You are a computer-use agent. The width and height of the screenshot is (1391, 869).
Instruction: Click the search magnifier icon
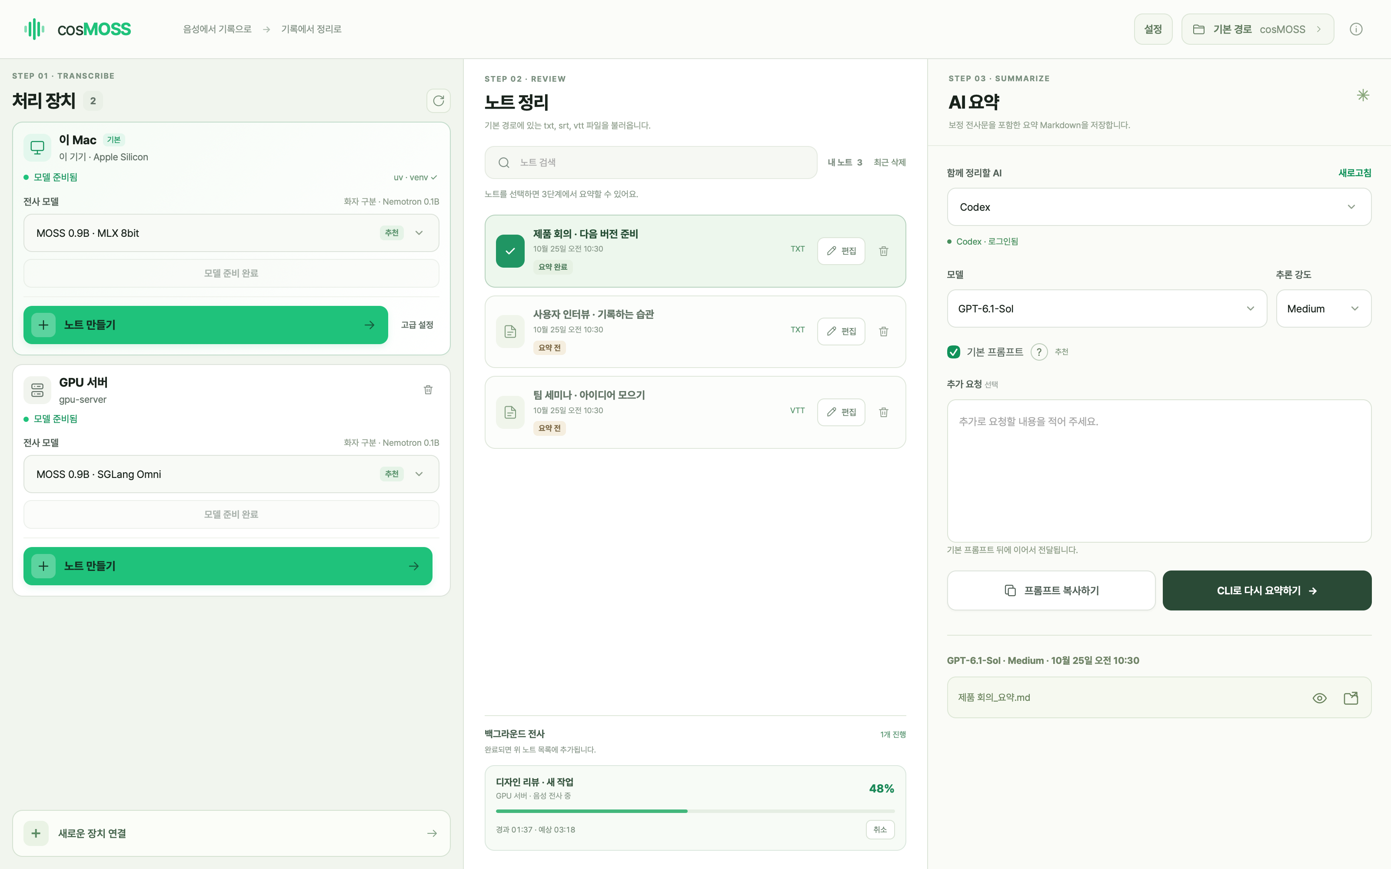(x=504, y=163)
